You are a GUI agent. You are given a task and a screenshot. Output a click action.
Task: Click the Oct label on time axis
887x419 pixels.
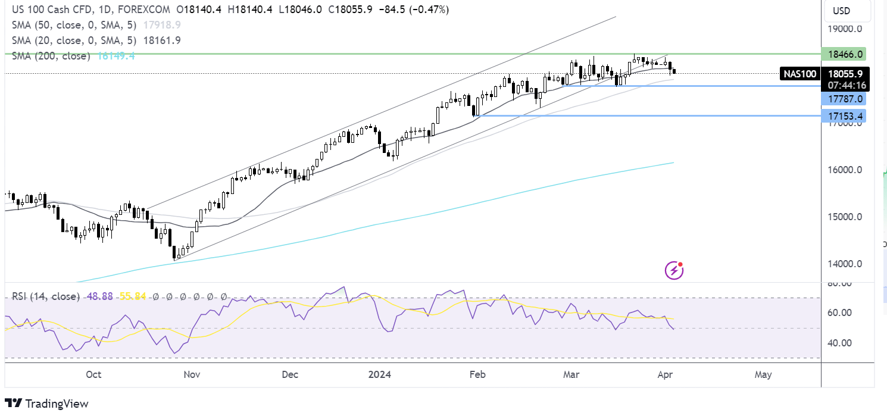pyautogui.click(x=93, y=374)
